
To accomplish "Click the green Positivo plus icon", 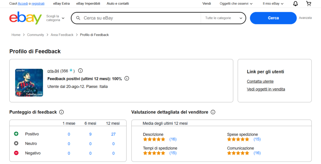I will coord(16,134).
